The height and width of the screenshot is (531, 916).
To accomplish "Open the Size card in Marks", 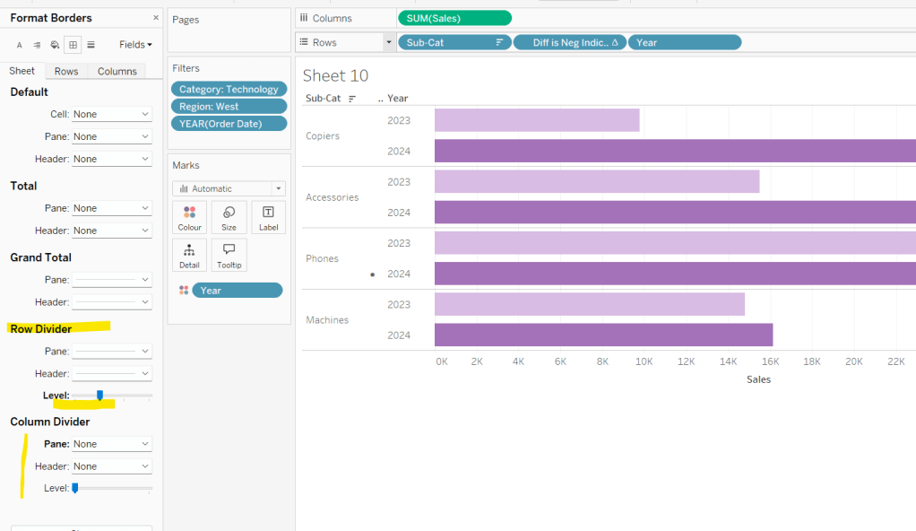I will [x=229, y=218].
